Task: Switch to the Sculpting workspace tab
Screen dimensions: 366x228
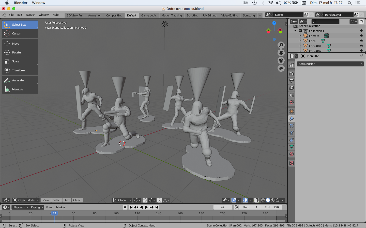Action: [249, 15]
